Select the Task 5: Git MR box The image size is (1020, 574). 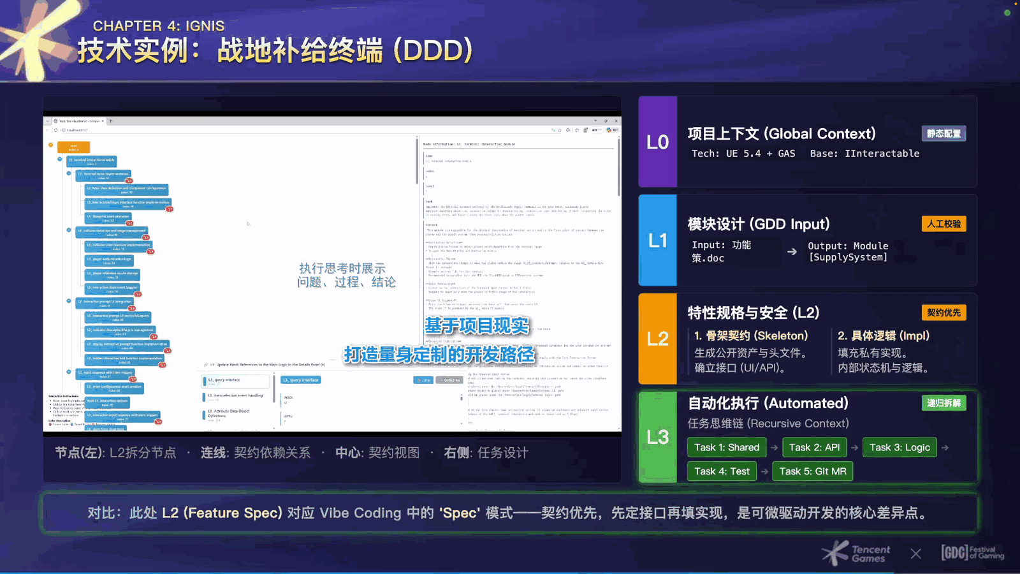click(x=813, y=471)
